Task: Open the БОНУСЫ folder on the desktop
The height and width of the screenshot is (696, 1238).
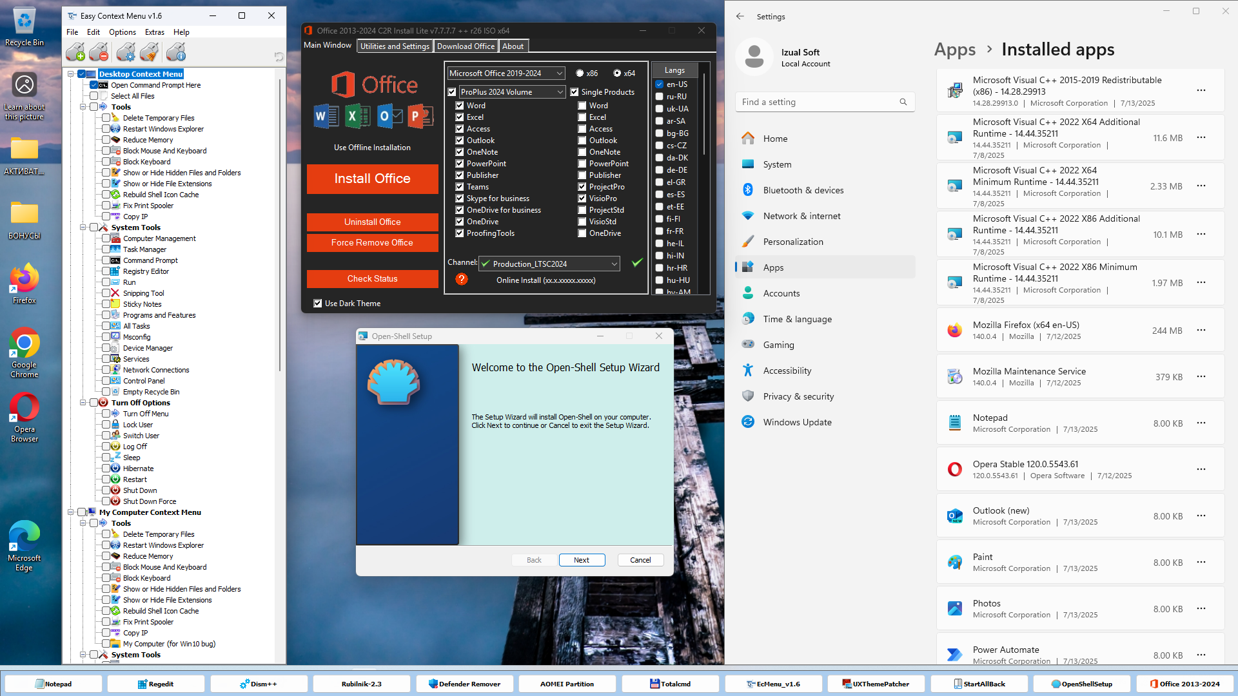Action: pos(25,219)
